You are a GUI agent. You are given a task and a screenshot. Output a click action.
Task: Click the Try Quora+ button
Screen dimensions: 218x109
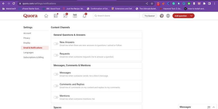coord(150,16)
